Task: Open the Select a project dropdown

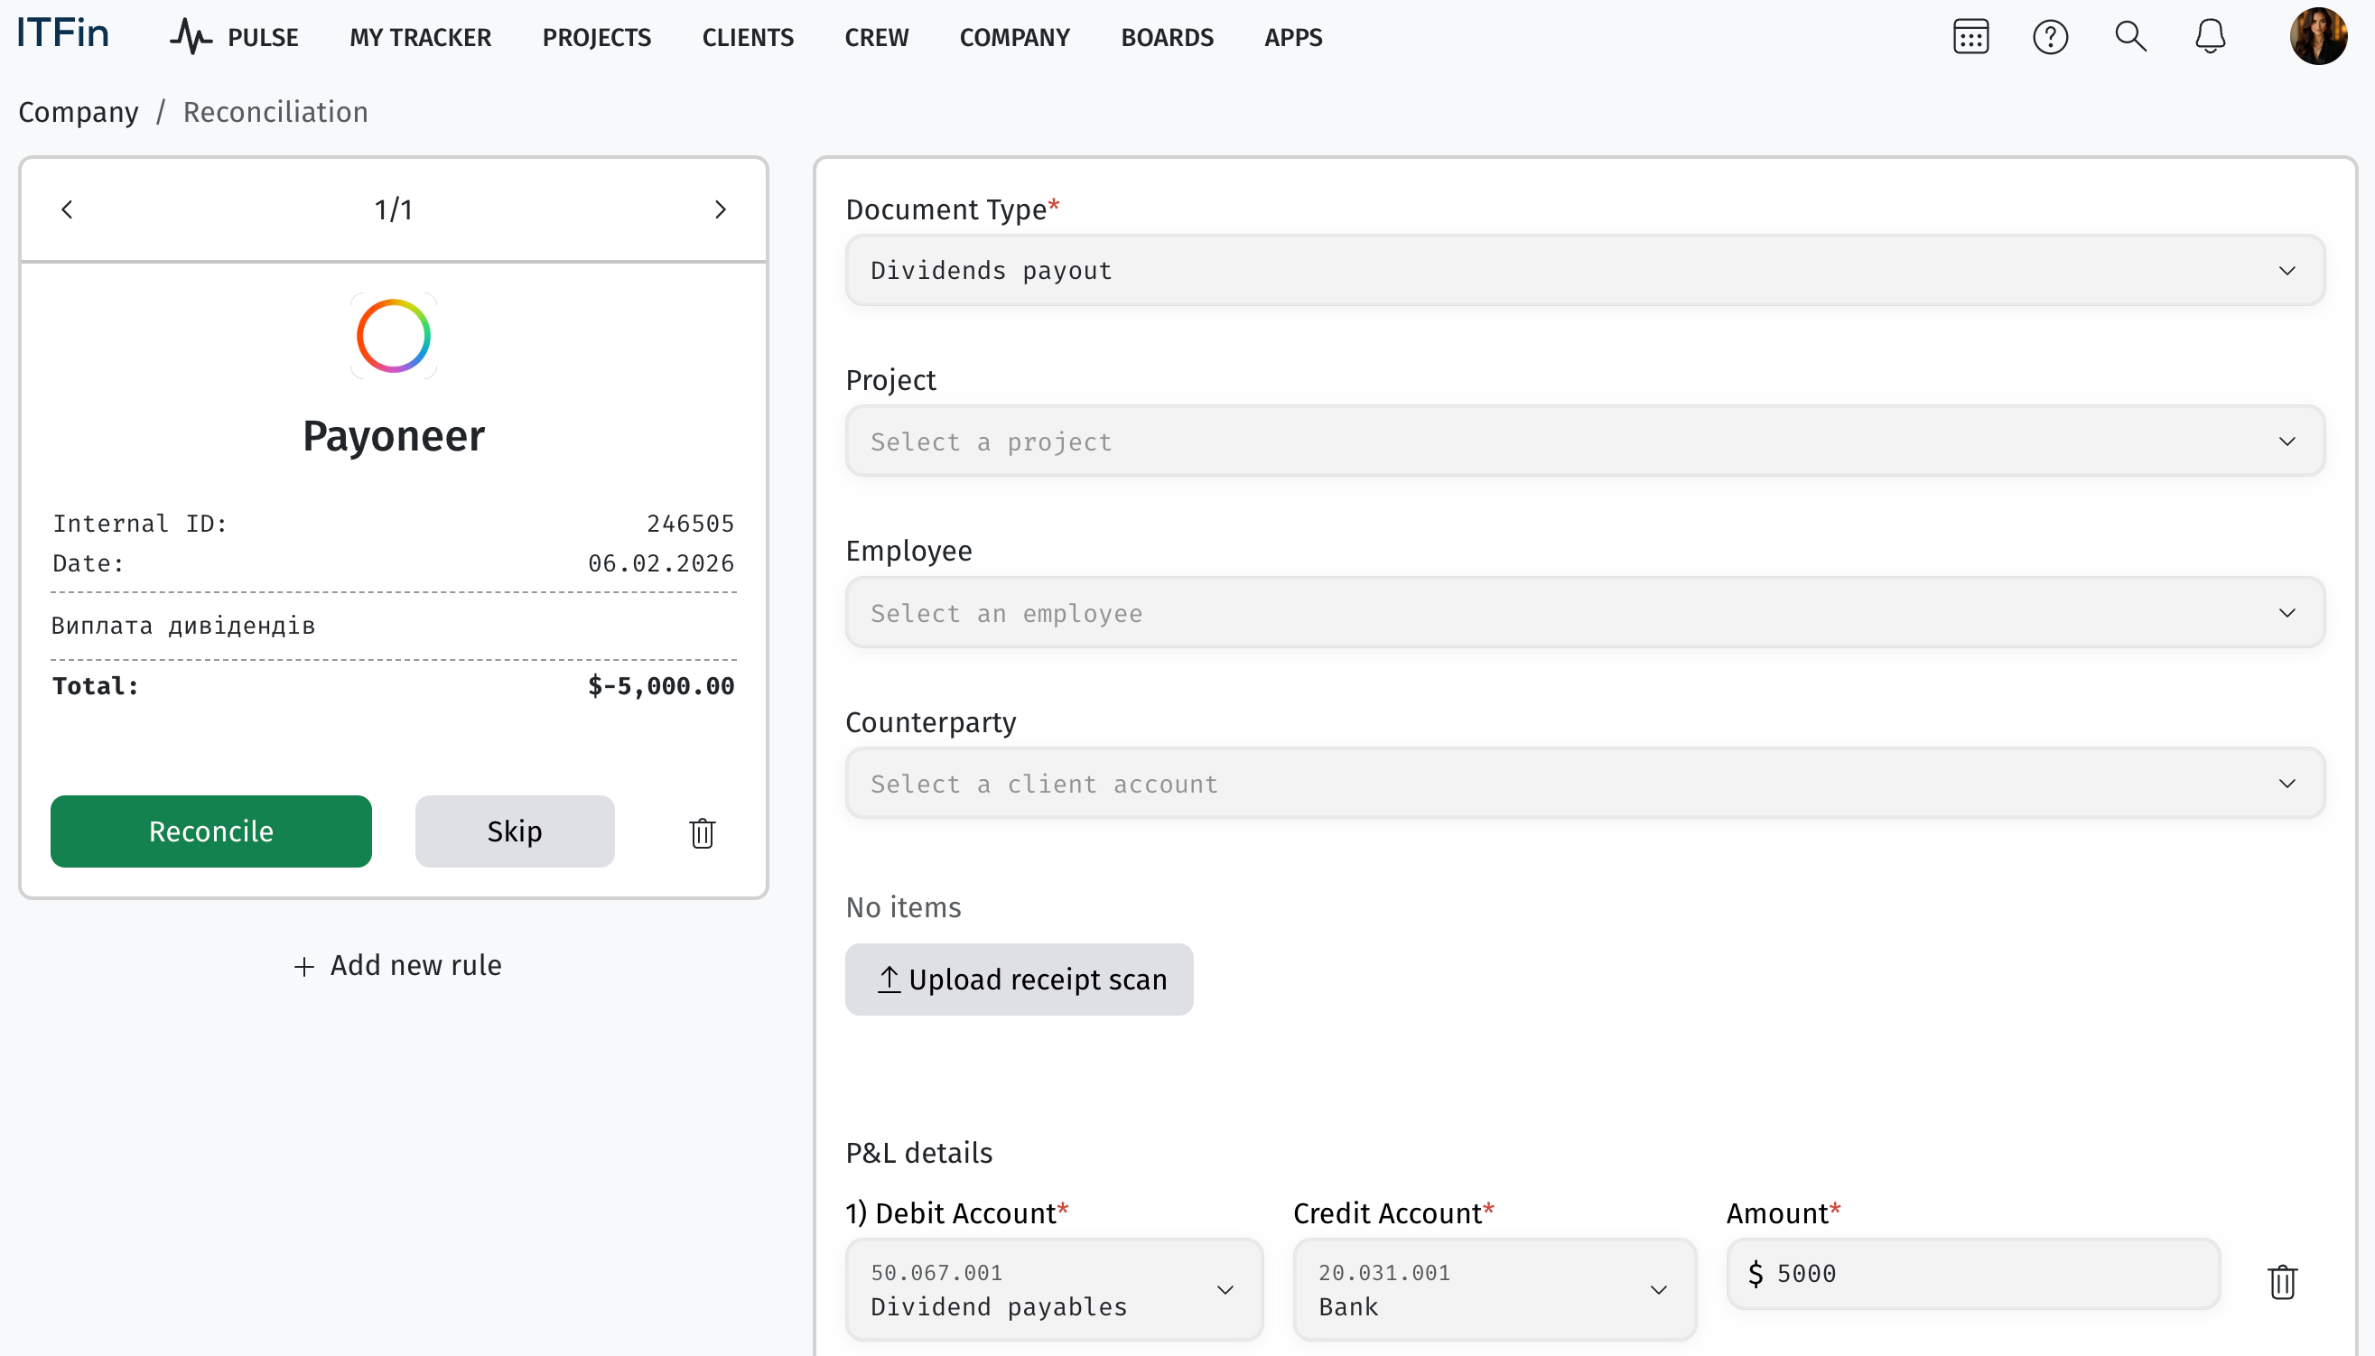Action: coord(1584,441)
